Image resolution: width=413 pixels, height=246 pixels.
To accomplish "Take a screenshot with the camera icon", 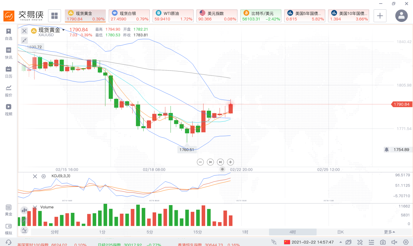I will click(x=383, y=242).
